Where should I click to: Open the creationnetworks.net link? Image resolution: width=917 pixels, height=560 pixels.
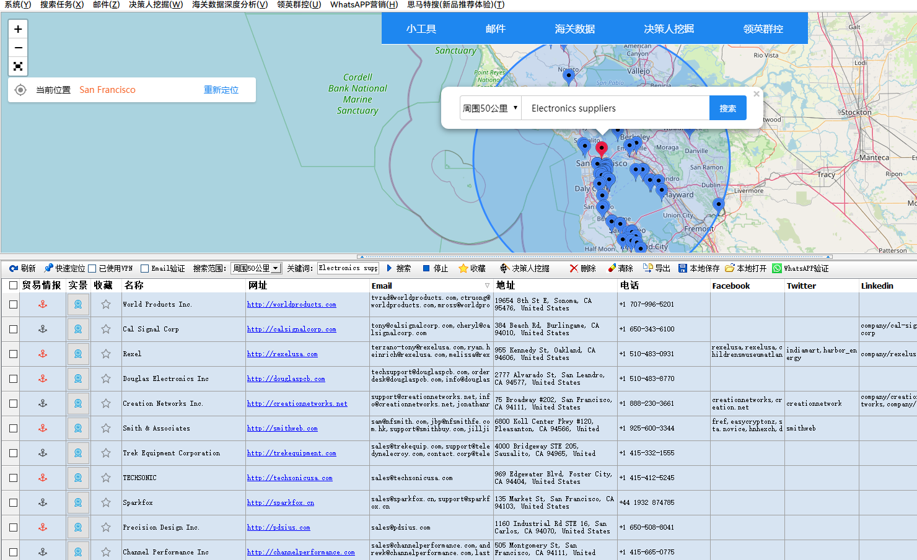coord(297,403)
